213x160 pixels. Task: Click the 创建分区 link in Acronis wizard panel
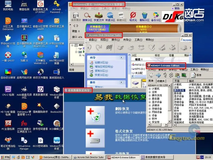(x=101, y=62)
